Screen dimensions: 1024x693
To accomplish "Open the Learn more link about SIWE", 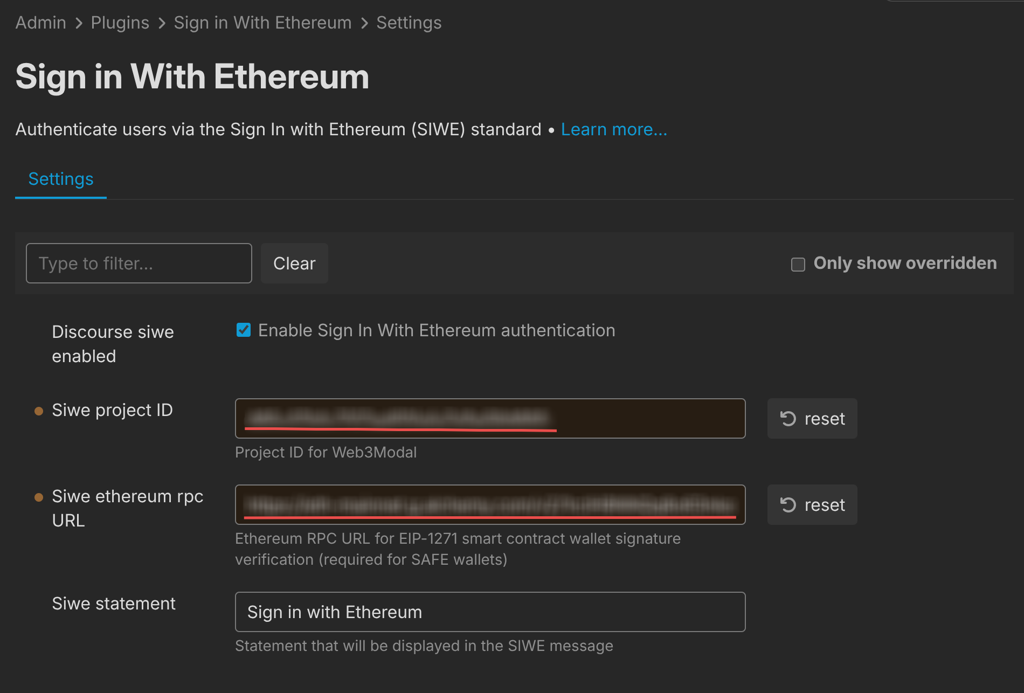I will click(614, 129).
